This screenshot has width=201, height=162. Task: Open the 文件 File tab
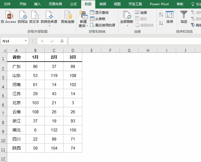point(7,4)
